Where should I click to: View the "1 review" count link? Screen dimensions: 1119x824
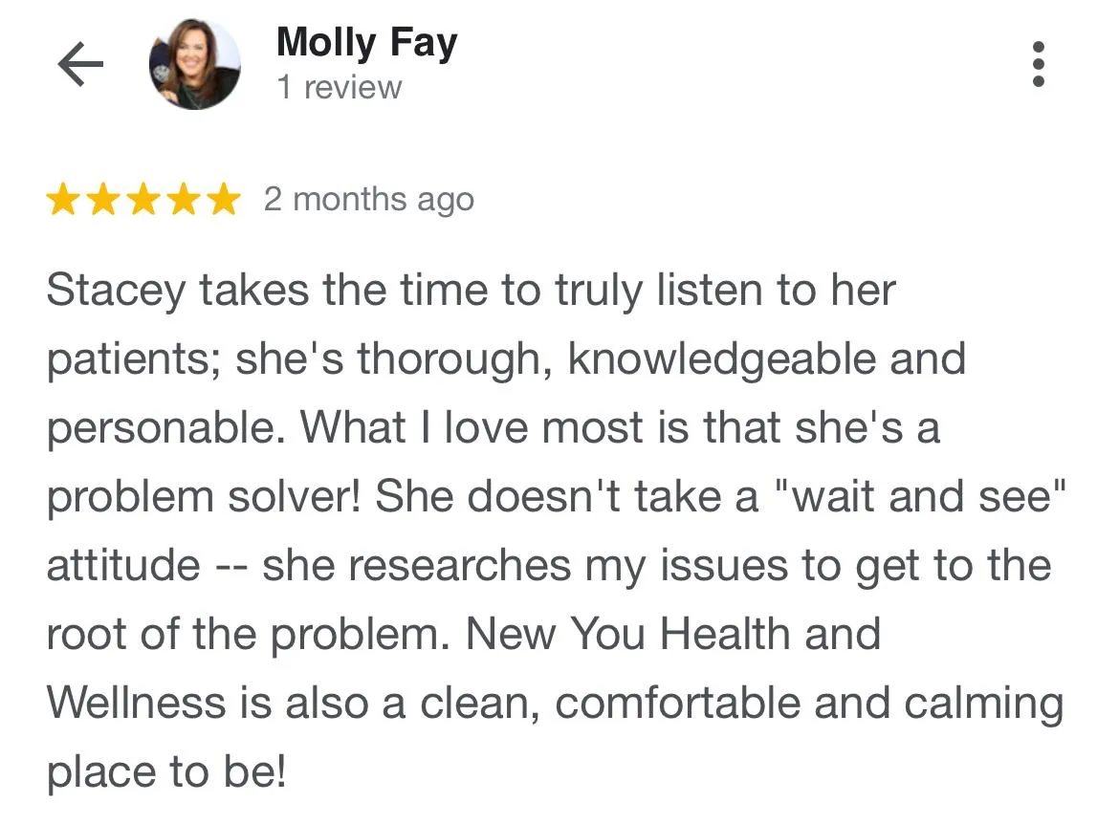tap(339, 88)
